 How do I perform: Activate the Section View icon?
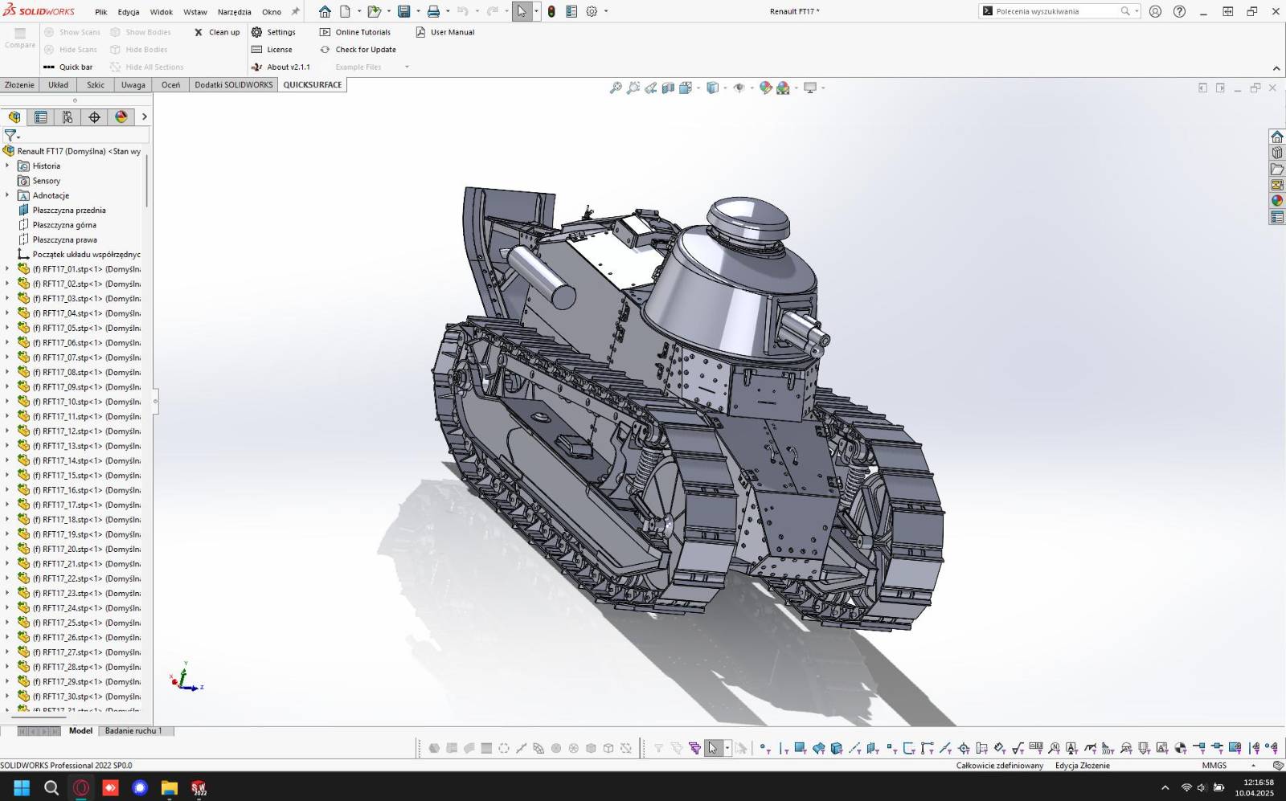pos(668,88)
